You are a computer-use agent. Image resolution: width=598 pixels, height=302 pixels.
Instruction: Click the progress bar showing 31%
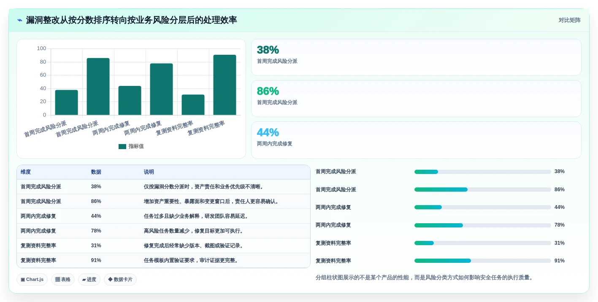pyautogui.click(x=483, y=243)
